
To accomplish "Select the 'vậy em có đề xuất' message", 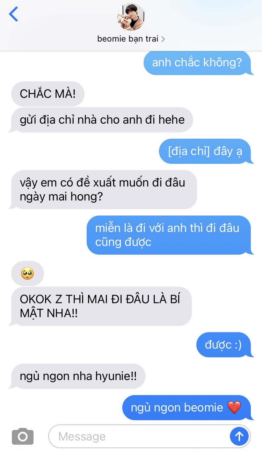I will [x=104, y=189].
